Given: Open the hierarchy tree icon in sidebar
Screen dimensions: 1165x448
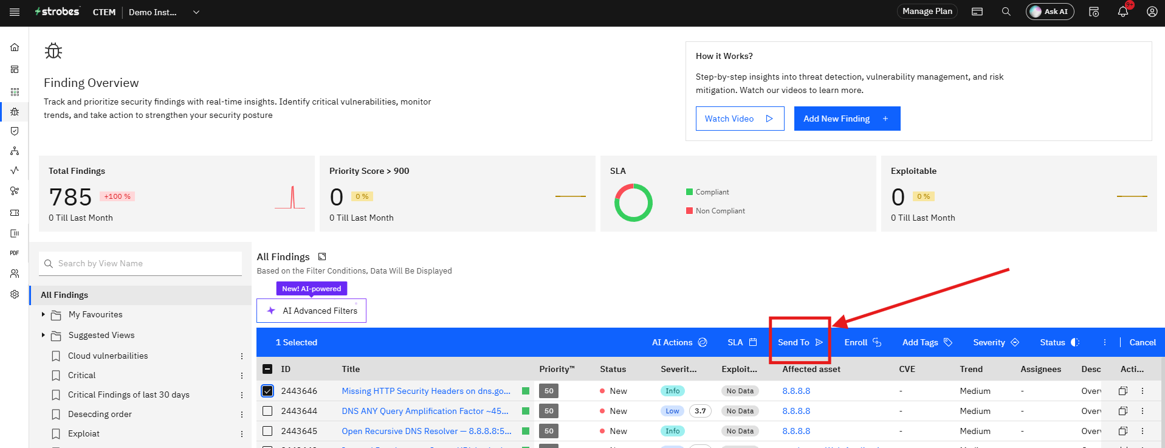Looking at the screenshot, I should [x=15, y=151].
